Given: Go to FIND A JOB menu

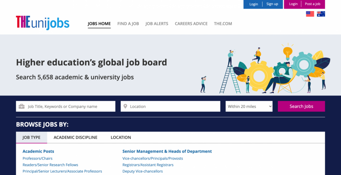Looking at the screenshot, I should coord(128,24).
